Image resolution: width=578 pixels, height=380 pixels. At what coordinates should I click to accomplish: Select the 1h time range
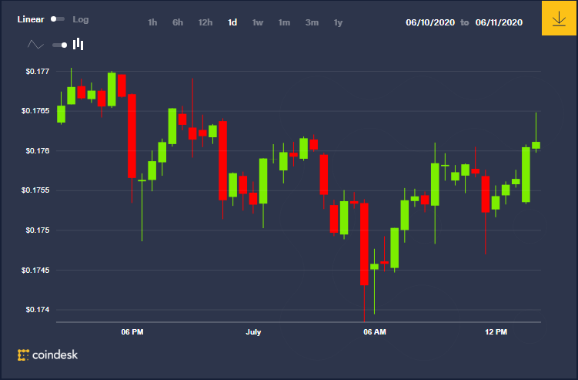pyautogui.click(x=152, y=22)
